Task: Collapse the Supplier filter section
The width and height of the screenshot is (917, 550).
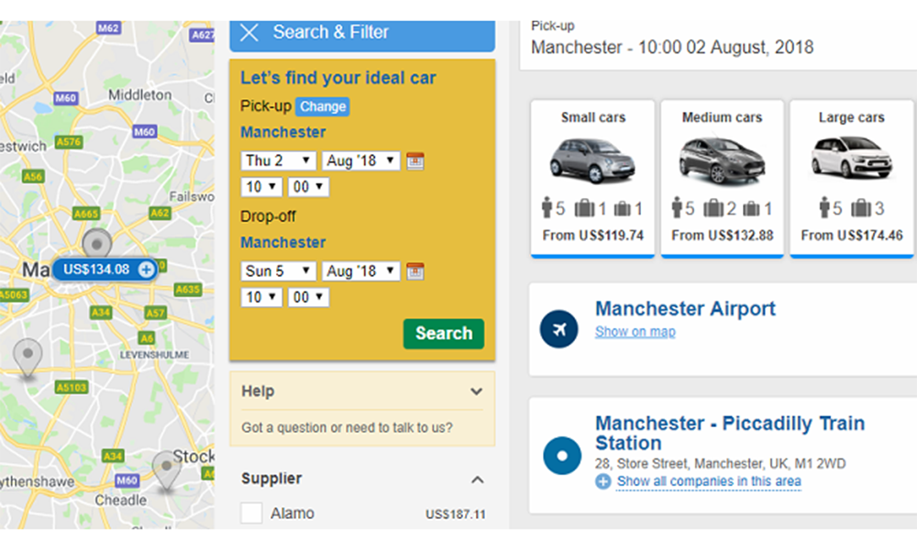Action: click(476, 479)
